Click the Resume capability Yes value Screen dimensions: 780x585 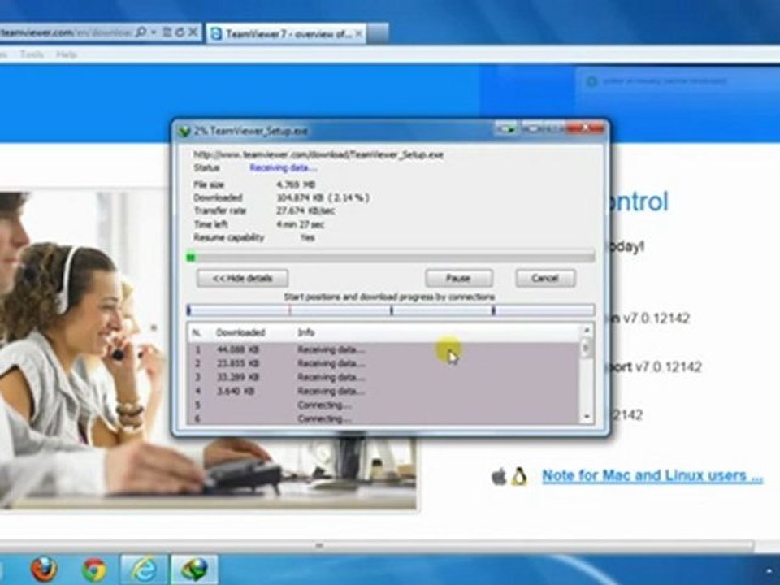307,238
